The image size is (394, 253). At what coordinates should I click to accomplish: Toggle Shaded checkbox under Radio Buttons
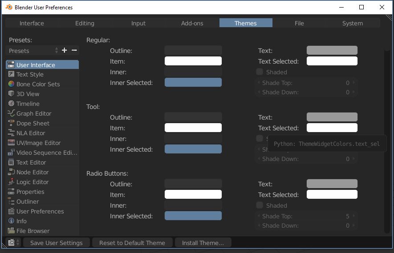click(x=260, y=205)
